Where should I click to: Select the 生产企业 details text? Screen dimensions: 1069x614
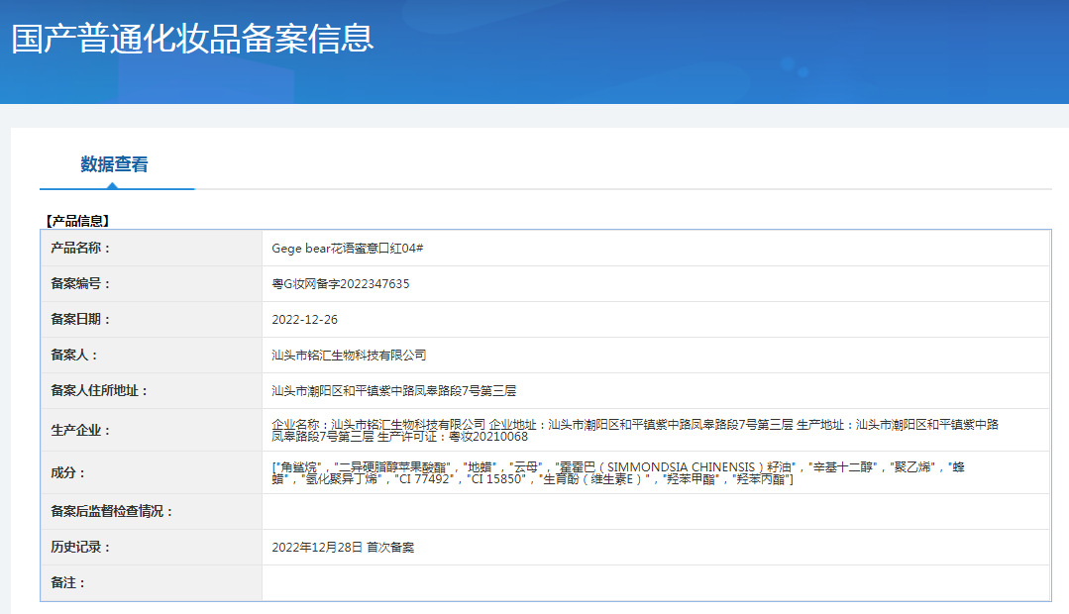click(635, 430)
